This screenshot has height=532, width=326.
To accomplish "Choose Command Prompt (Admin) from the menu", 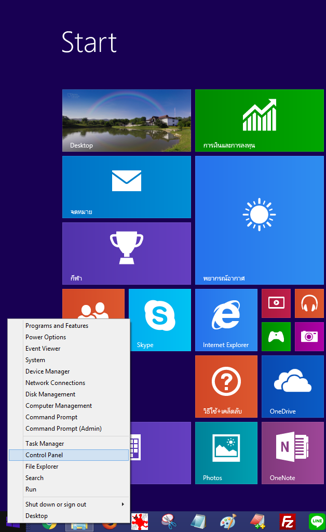I will tap(69, 429).
